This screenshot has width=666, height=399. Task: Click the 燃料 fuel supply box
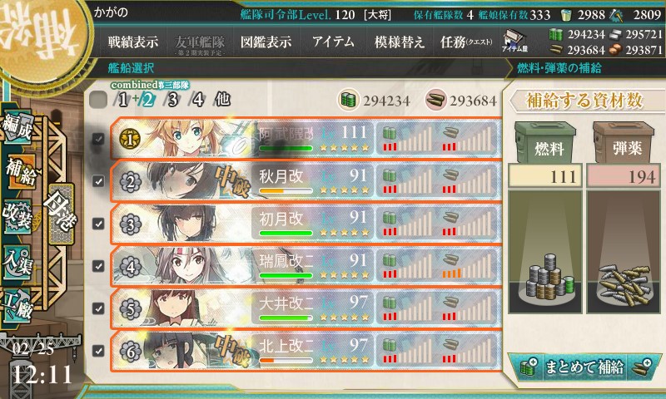[x=545, y=142]
